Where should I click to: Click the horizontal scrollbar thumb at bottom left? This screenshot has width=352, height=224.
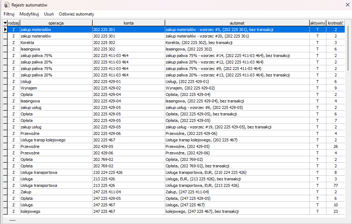point(13,220)
